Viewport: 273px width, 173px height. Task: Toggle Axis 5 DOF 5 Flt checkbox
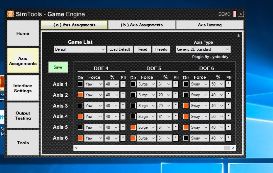[x=176, y=127]
